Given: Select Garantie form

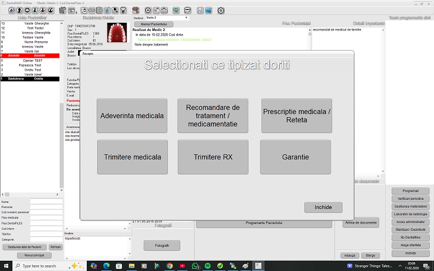Looking at the screenshot, I should click(296, 157).
